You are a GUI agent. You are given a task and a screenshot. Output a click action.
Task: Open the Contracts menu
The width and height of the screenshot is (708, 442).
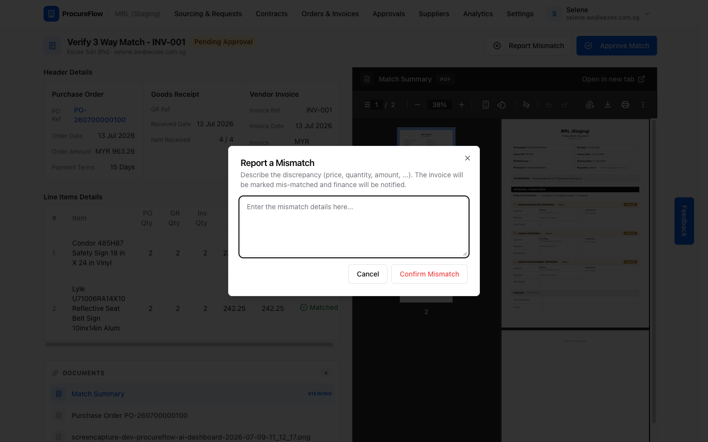pos(271,14)
